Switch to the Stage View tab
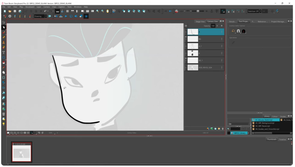This screenshot has width=295, height=167. (x=200, y=22)
